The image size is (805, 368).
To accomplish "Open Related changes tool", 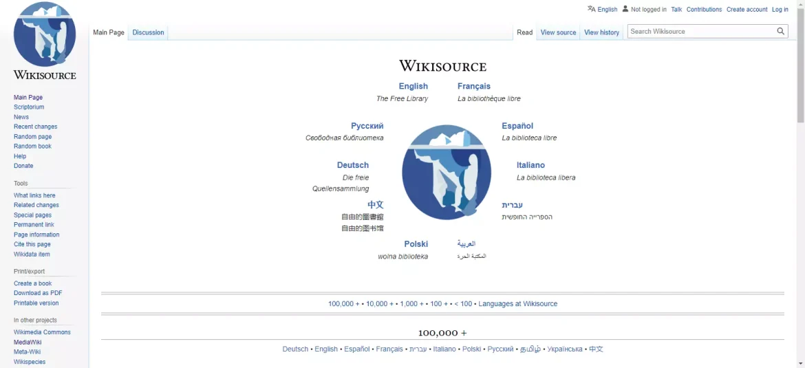I will click(36, 205).
